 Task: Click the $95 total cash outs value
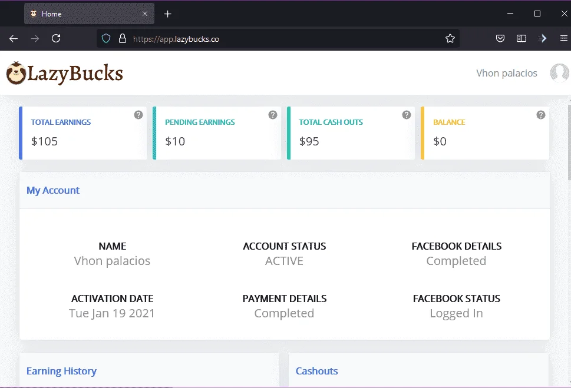point(309,141)
